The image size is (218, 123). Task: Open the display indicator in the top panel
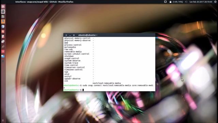click(x=165, y=2)
